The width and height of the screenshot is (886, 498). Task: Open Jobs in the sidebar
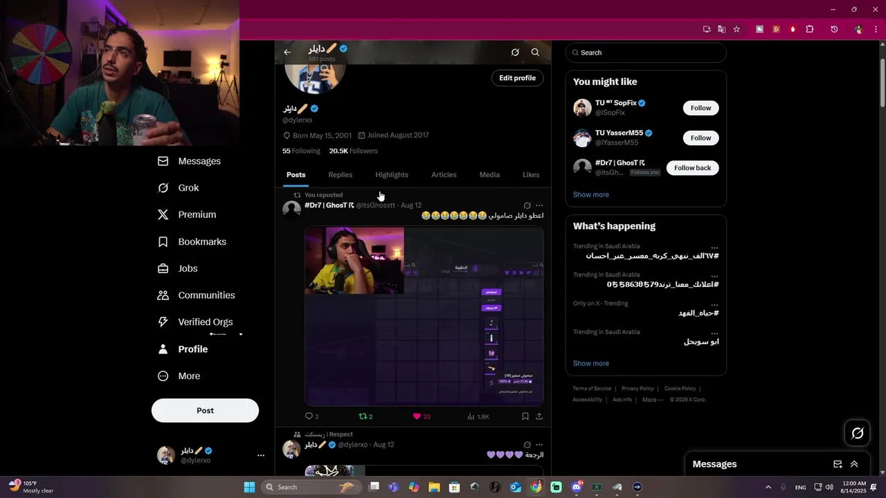pyautogui.click(x=177, y=268)
